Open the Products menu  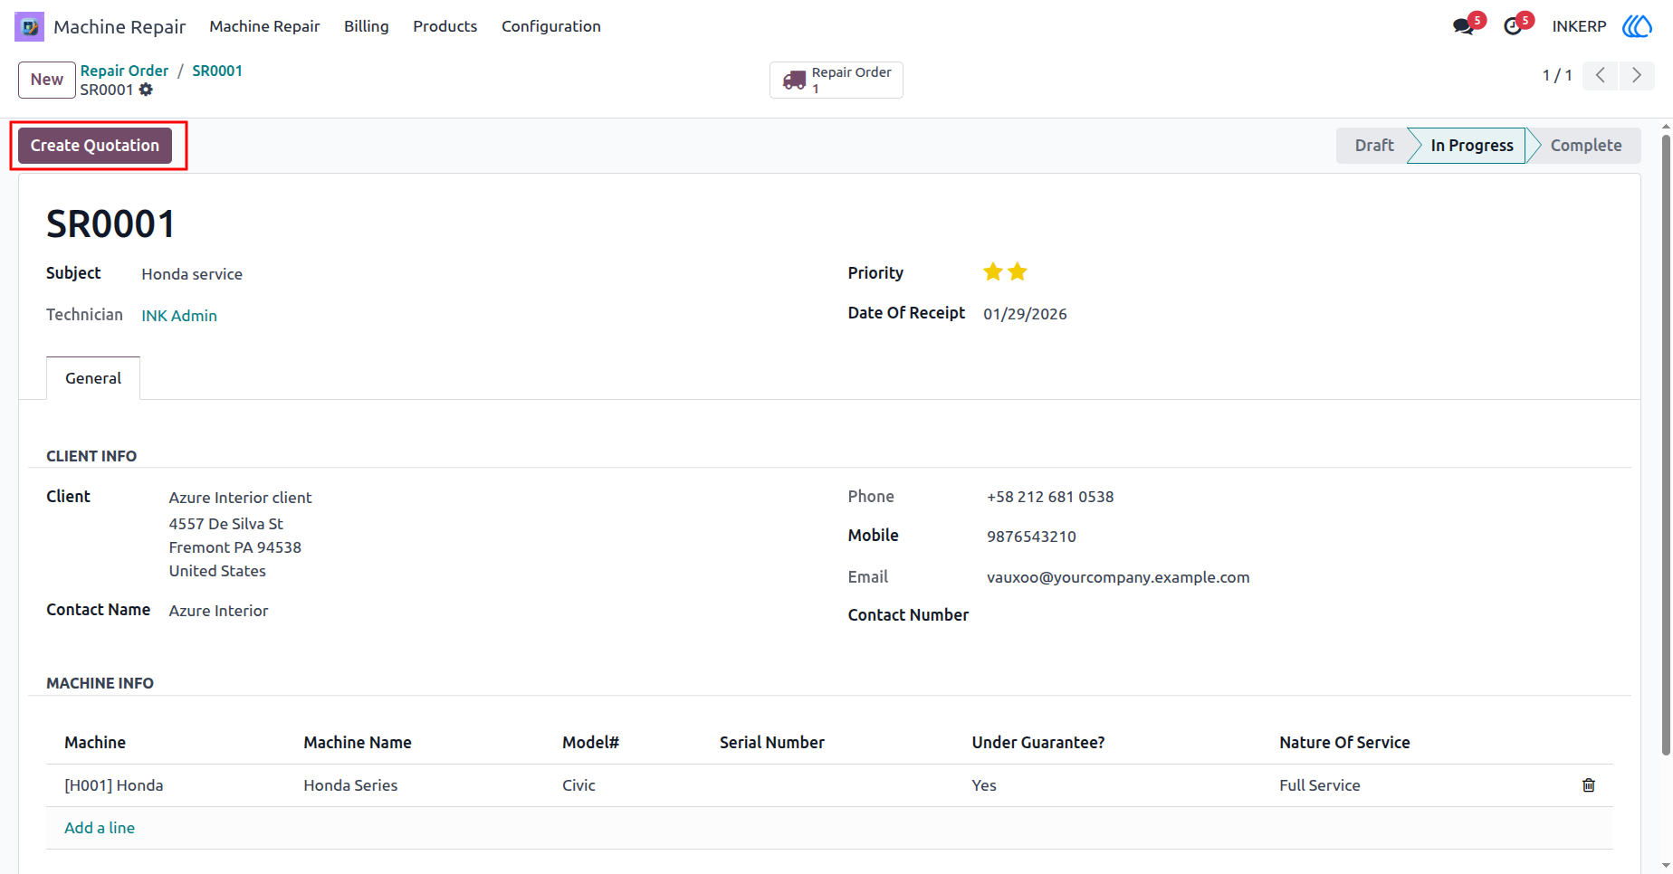pyautogui.click(x=445, y=26)
